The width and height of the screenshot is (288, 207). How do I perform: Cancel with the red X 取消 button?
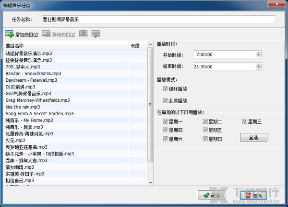pyautogui.click(x=253, y=195)
